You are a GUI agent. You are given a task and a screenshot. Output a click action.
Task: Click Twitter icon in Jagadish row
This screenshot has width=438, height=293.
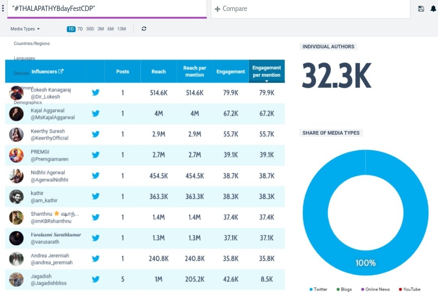point(96,279)
